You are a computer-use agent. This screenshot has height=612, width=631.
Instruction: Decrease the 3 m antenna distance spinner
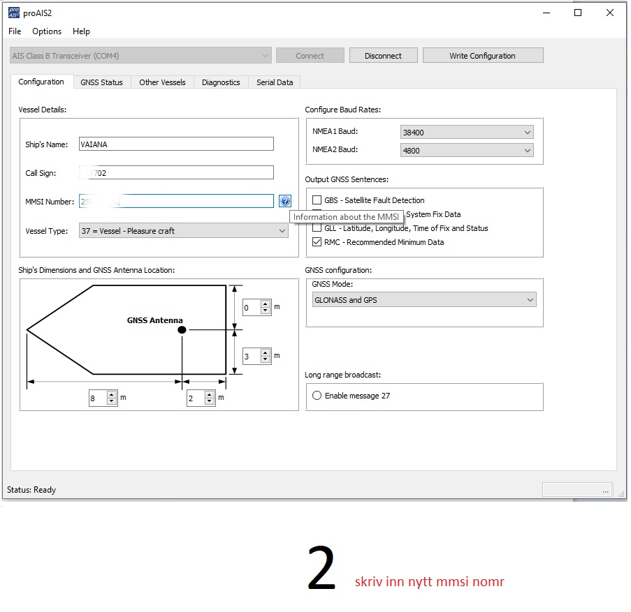click(x=266, y=360)
